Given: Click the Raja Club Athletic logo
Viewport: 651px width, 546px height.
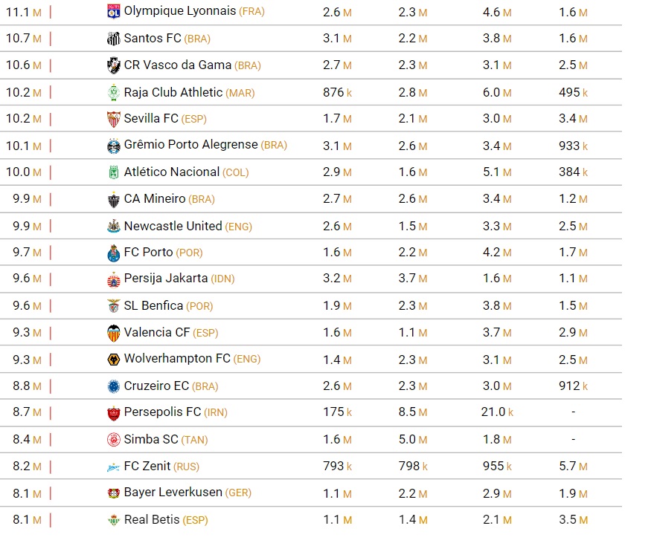Looking at the screenshot, I should point(114,92).
